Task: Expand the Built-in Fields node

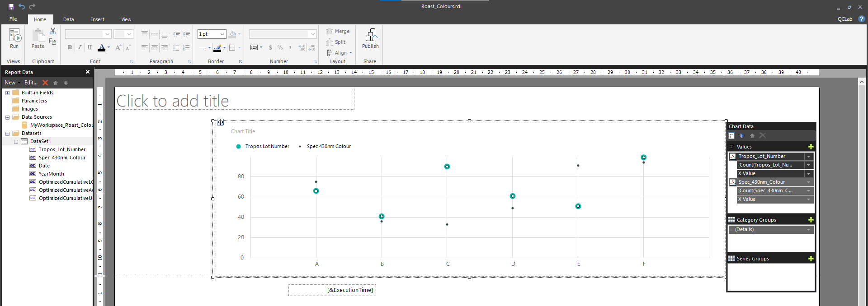Action: pyautogui.click(x=7, y=93)
